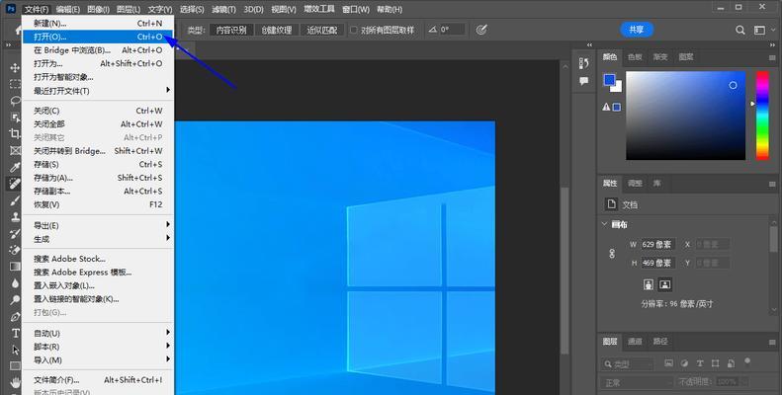The height and width of the screenshot is (395, 782).
Task: Open Color panel options menu
Action: pyautogui.click(x=772, y=57)
